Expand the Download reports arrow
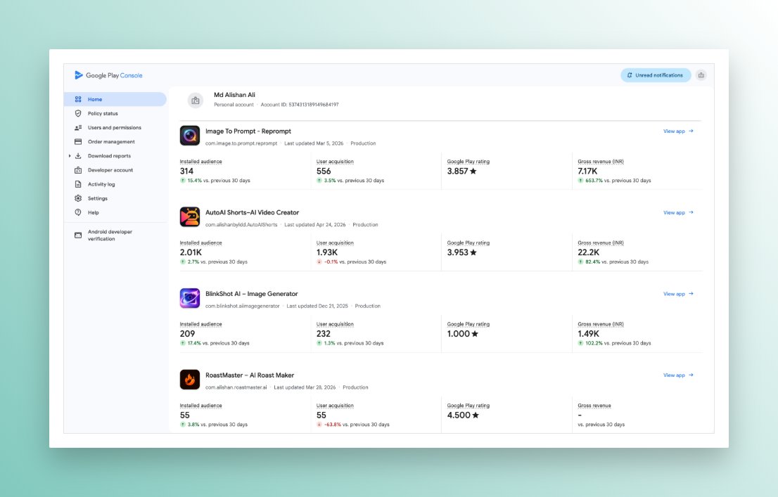This screenshot has height=497, width=778. tap(70, 156)
